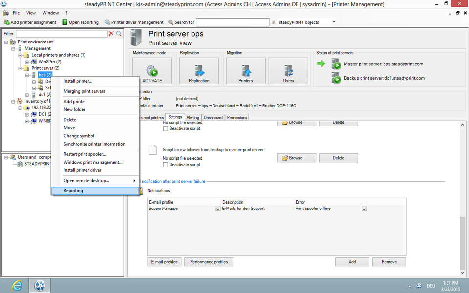469x293 pixels.
Task: Open the Print spooler offline error dropdown
Action: pyautogui.click(x=364, y=209)
